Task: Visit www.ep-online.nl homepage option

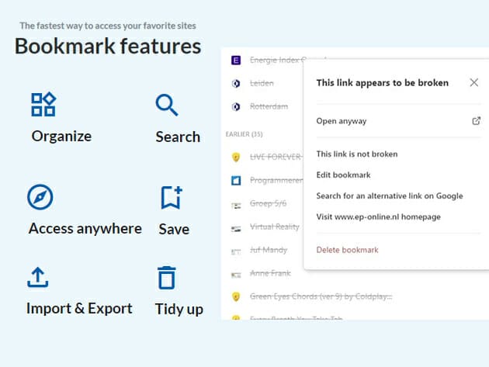Action: click(x=379, y=217)
